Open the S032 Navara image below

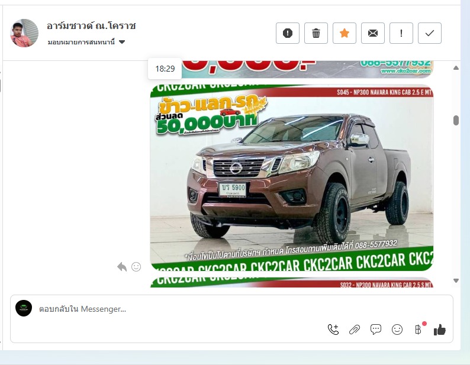coord(292,283)
